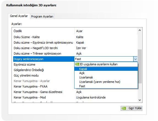This screenshot has width=158, height=121.
Task: Choose the Uyarlamalı option
Action: point(106,77)
